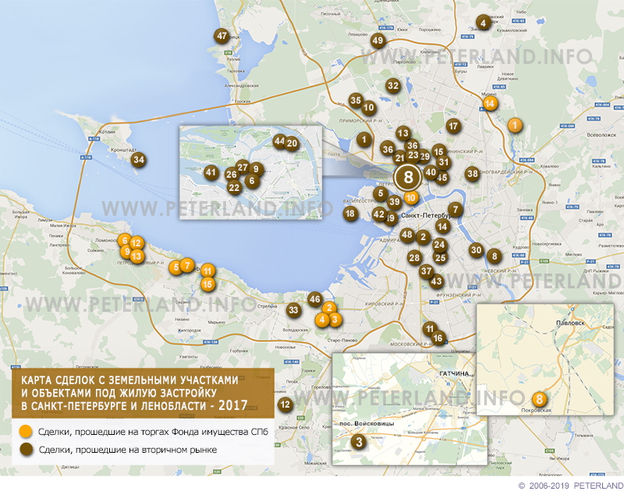Screen dimensions: 624x491
Task: Click brown marker 47 on the map
Action: [x=222, y=36]
